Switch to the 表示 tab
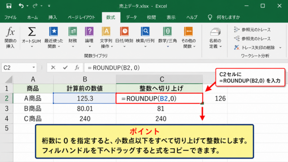 click(x=171, y=17)
